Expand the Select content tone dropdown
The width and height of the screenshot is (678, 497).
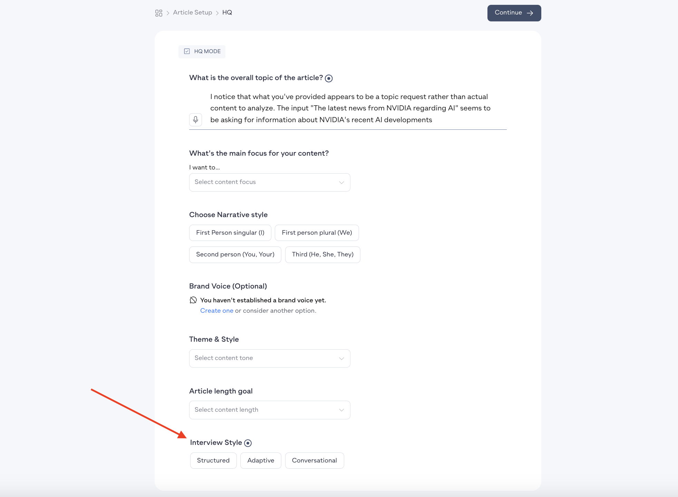pos(270,358)
